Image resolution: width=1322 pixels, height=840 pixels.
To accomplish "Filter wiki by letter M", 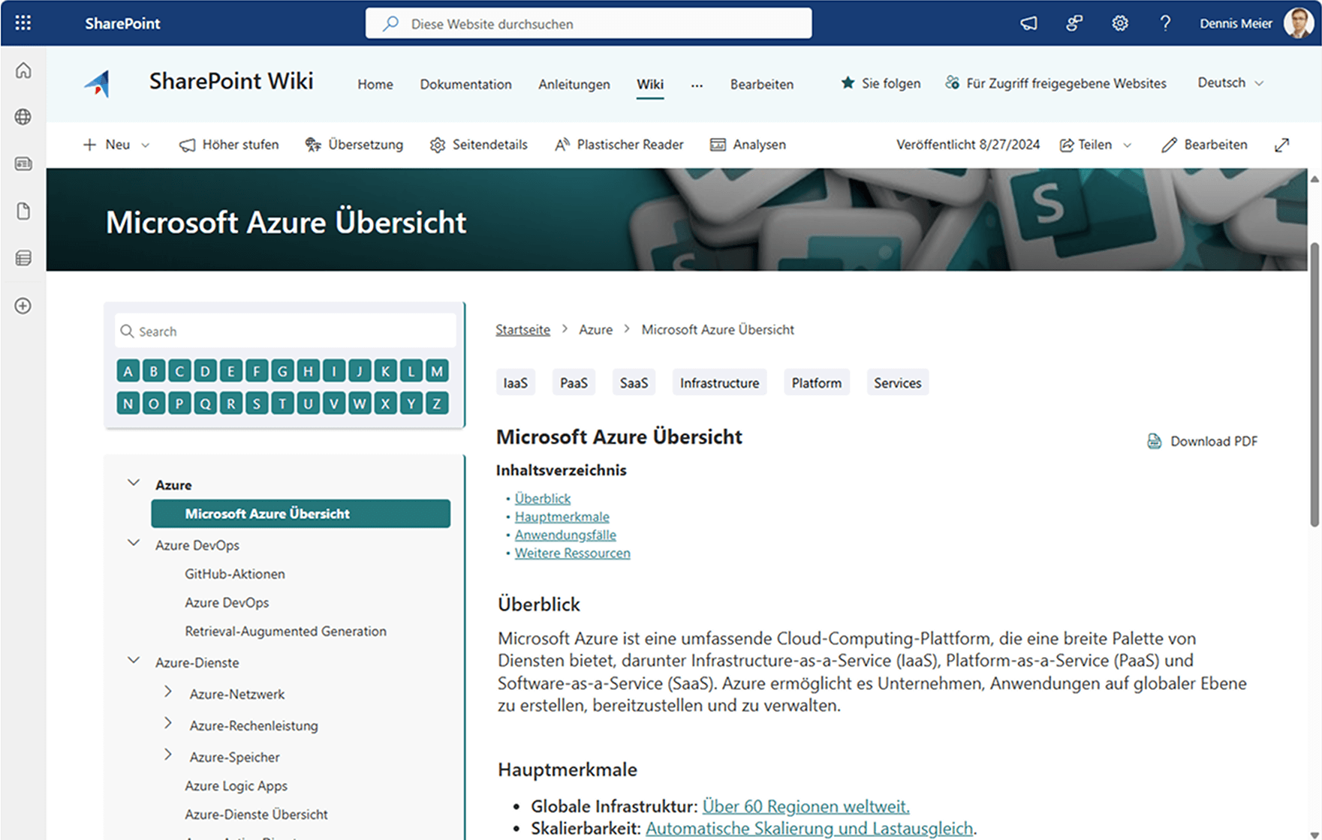I will click(x=437, y=371).
